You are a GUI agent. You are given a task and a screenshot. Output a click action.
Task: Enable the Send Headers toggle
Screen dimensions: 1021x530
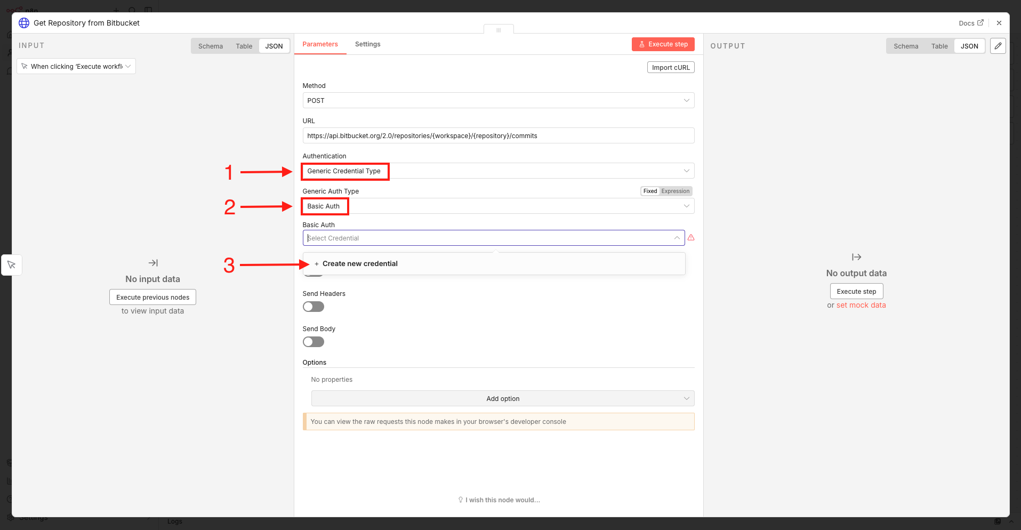click(313, 307)
